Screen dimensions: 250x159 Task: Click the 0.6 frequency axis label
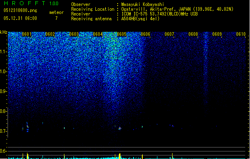click(3, 151)
